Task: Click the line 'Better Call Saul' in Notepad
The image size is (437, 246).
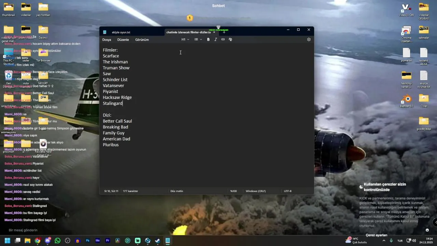Action: 117,121
